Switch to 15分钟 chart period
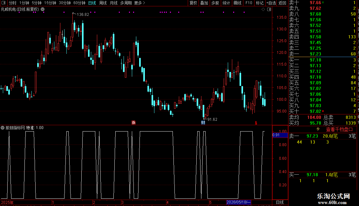The image size is (359, 206). (50, 3)
